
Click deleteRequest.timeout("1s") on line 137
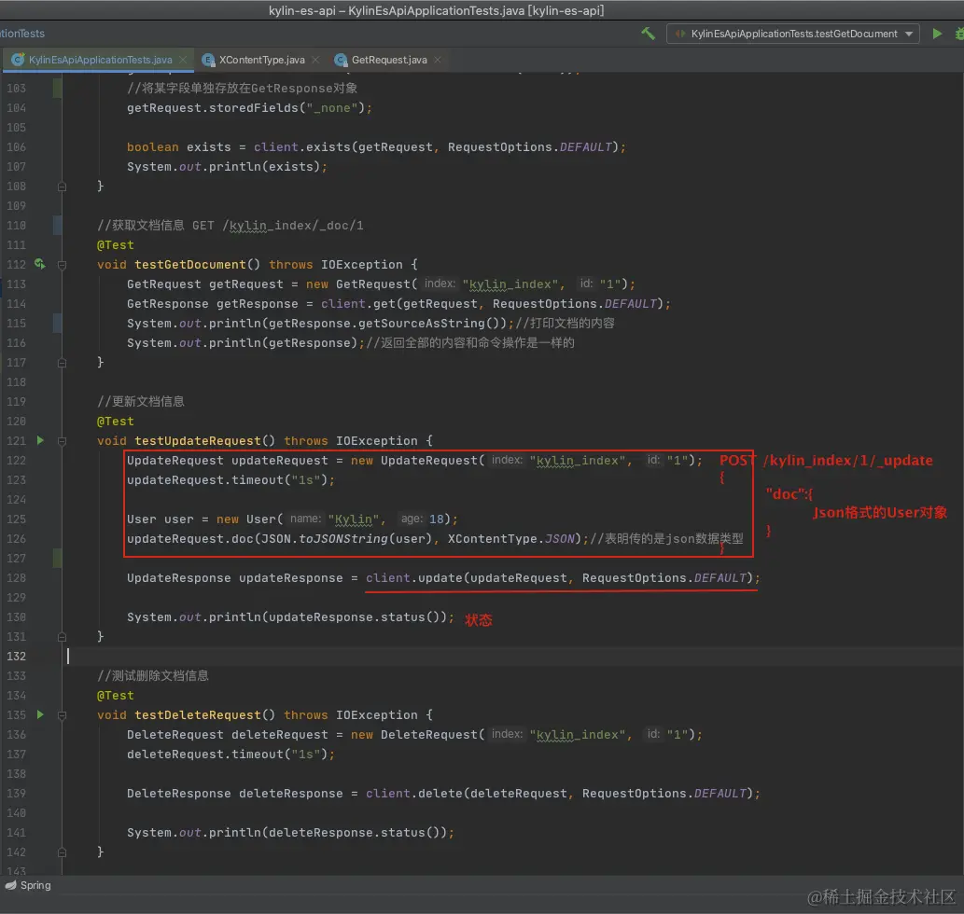(228, 755)
